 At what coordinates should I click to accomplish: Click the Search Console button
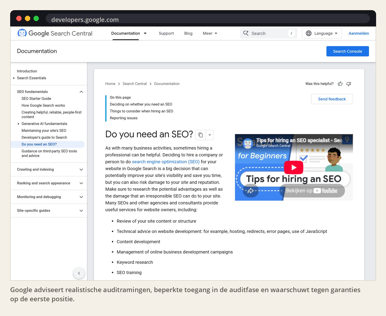(x=347, y=51)
